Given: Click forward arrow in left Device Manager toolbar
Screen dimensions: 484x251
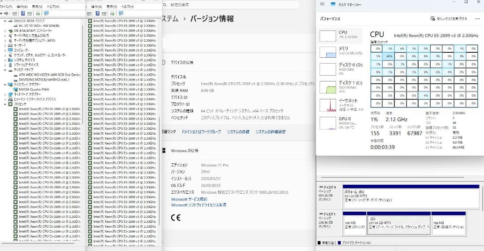Looking at the screenshot, I should (6, 13).
